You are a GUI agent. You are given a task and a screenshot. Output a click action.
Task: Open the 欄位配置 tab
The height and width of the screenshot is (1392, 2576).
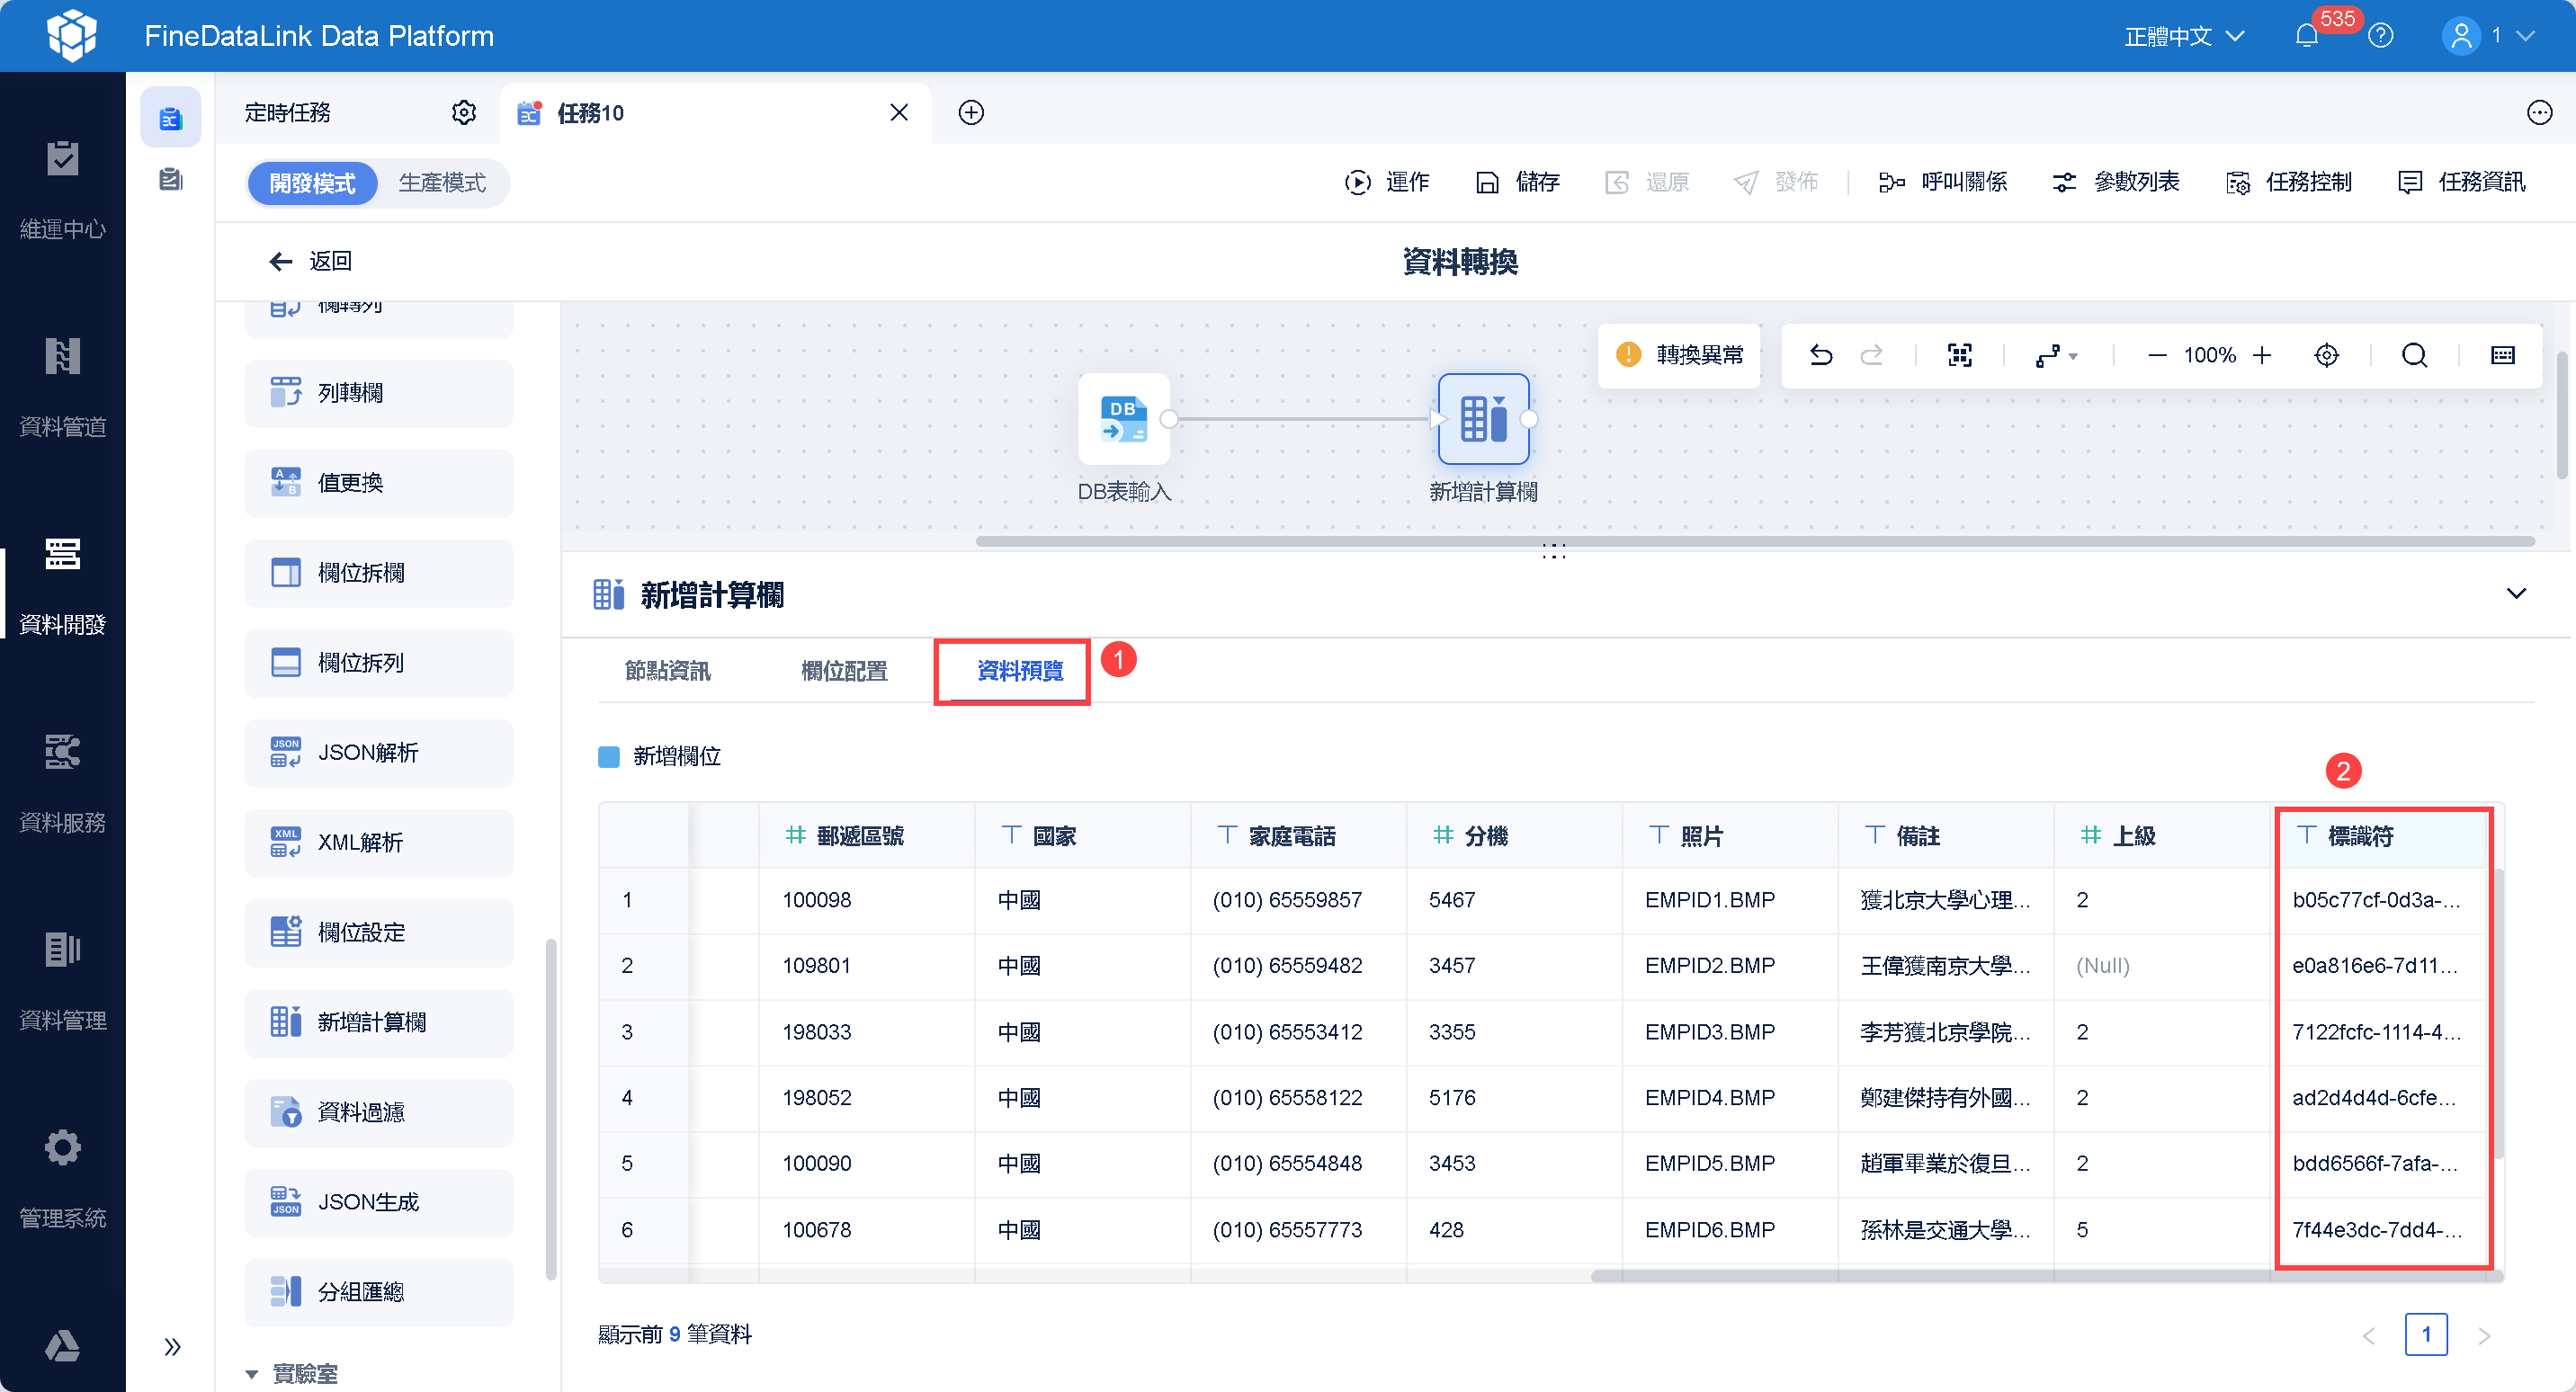pos(844,671)
